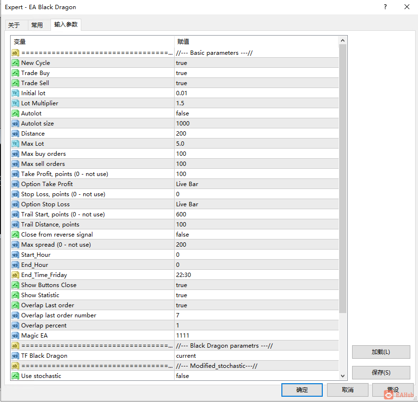Click the Overlap Last order icon
The image size is (418, 402).
pyautogui.click(x=15, y=305)
